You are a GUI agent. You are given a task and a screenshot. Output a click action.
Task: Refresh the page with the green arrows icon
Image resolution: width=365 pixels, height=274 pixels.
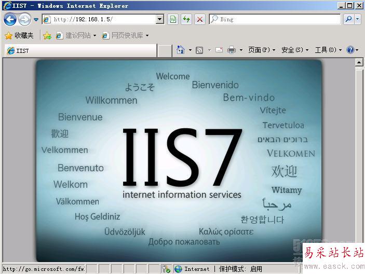186,19
